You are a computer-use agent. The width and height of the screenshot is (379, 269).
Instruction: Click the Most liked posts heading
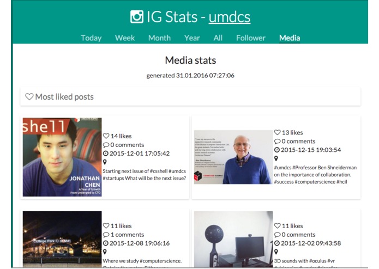[x=64, y=97]
